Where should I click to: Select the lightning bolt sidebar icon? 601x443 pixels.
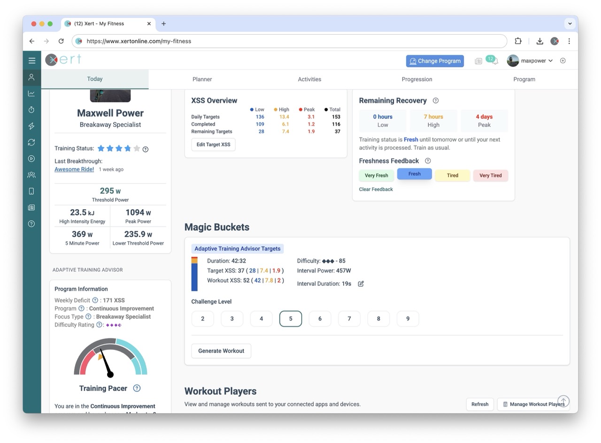click(x=31, y=126)
